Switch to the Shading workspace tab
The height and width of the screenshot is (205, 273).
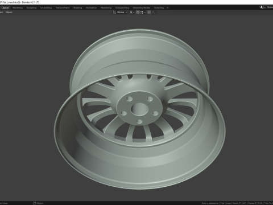[78, 8]
